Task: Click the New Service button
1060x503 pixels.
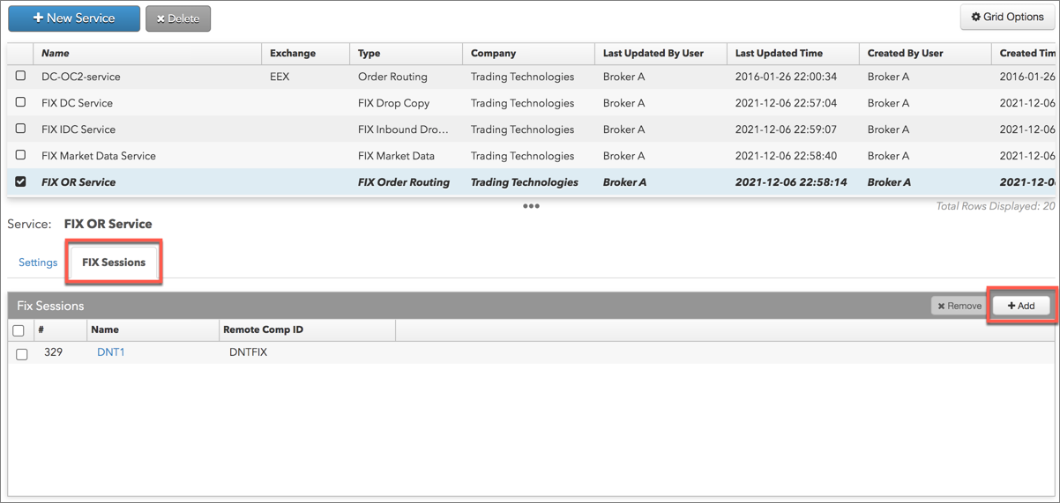Action: tap(74, 18)
